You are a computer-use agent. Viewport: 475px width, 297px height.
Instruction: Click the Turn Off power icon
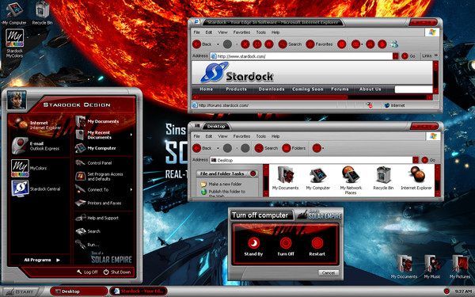tap(285, 243)
